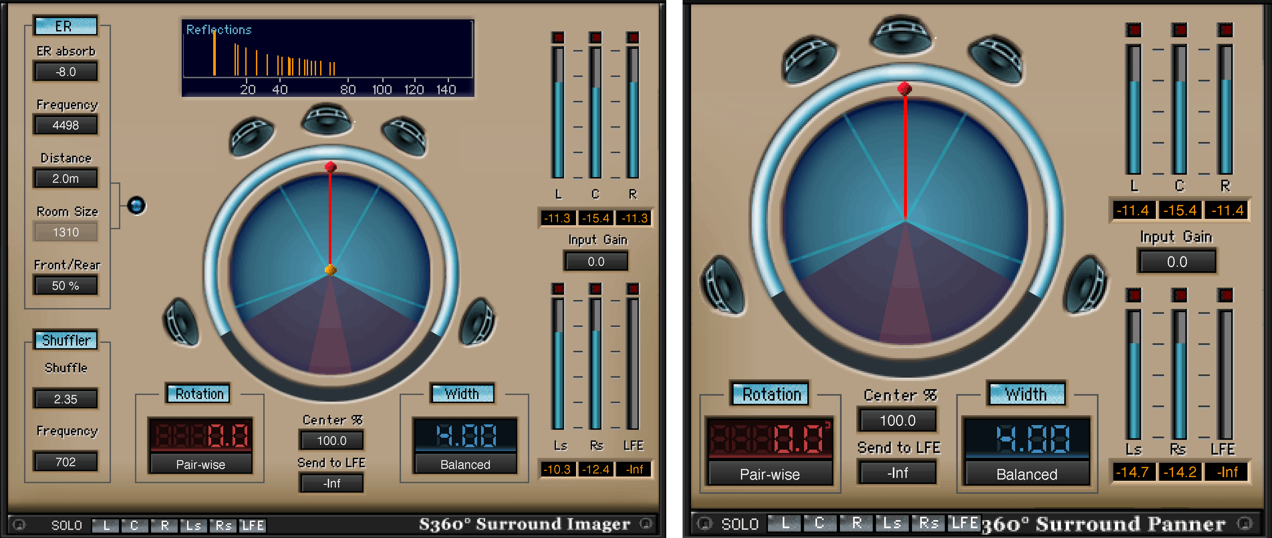Open the Balanced width mode selector in Imager

pyautogui.click(x=465, y=464)
